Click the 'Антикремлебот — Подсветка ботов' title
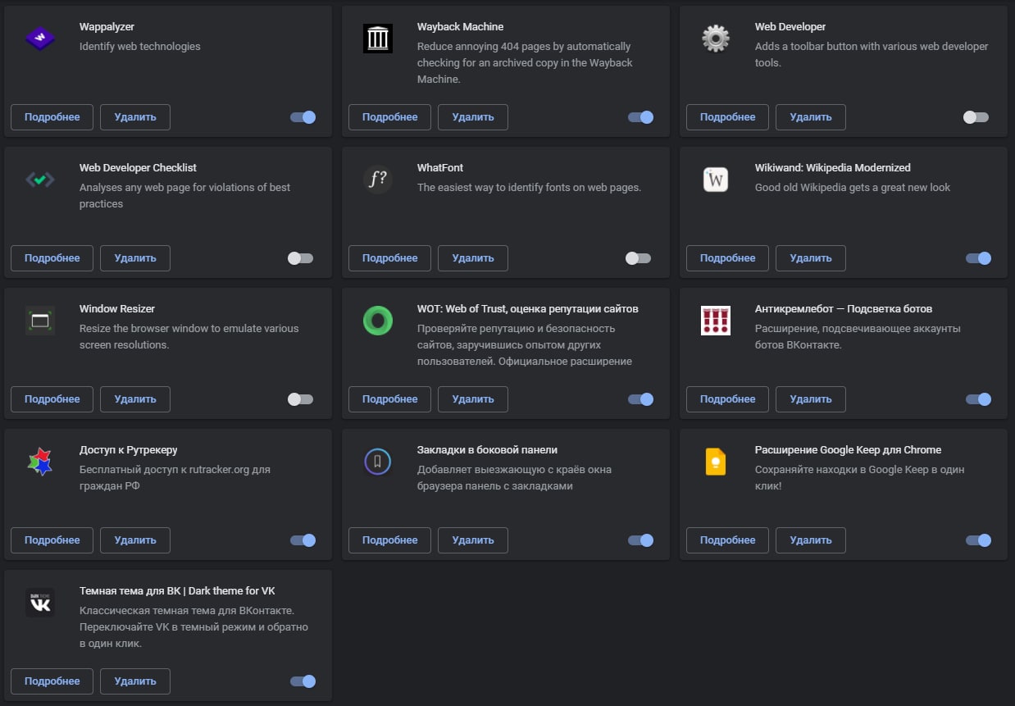 pos(844,309)
